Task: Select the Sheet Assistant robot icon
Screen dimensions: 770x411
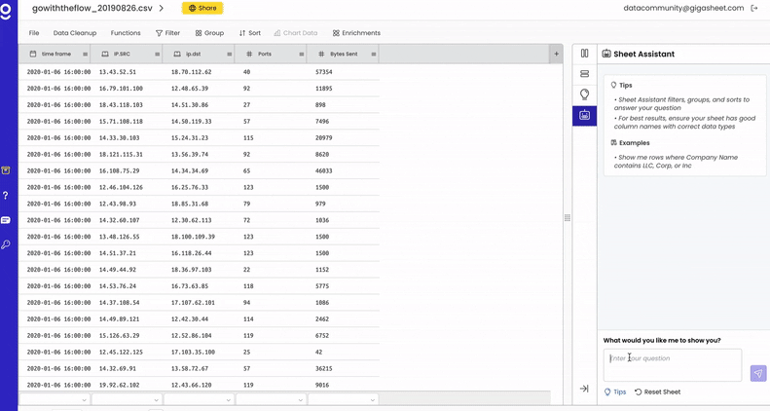Action: point(584,115)
